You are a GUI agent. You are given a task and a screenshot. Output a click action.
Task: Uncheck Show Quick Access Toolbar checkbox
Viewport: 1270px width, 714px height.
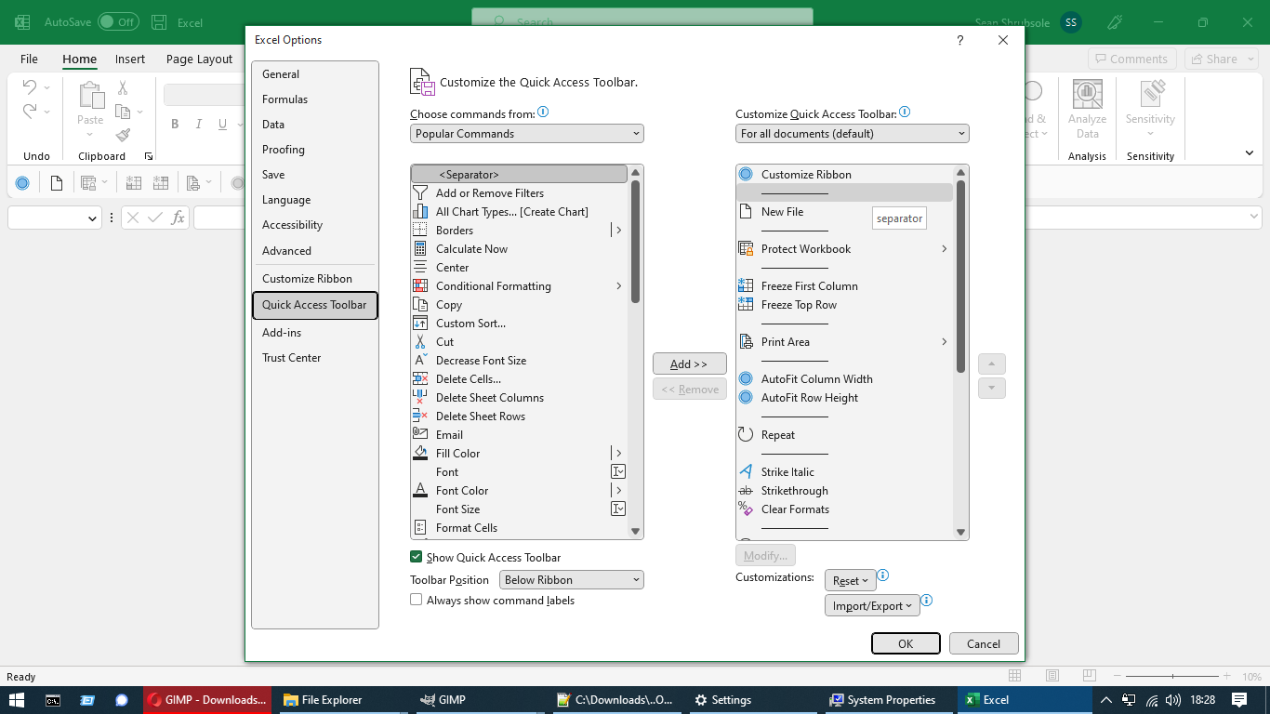417,557
